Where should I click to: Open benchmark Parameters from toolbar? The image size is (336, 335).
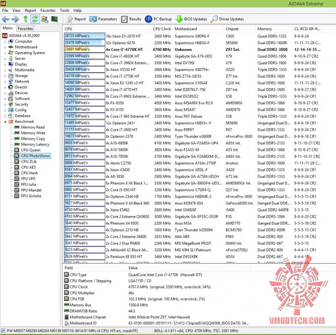coord(103,19)
